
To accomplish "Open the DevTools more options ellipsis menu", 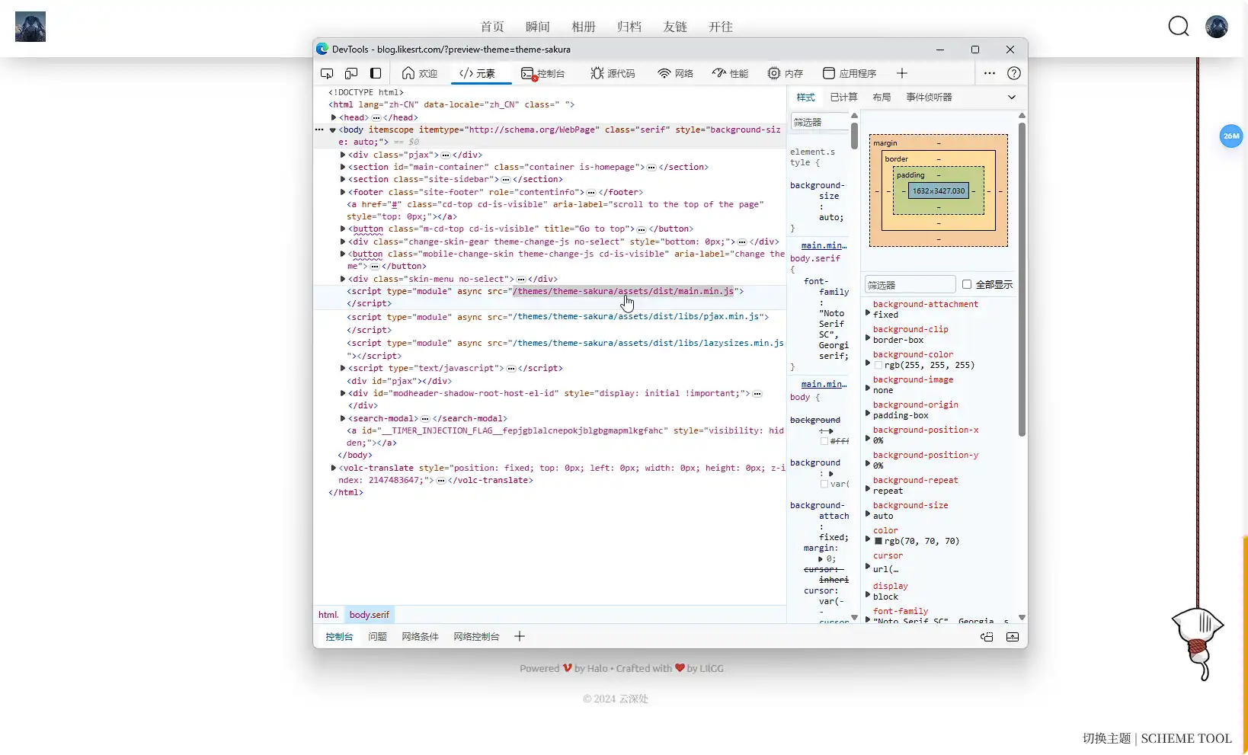I will 990,73.
